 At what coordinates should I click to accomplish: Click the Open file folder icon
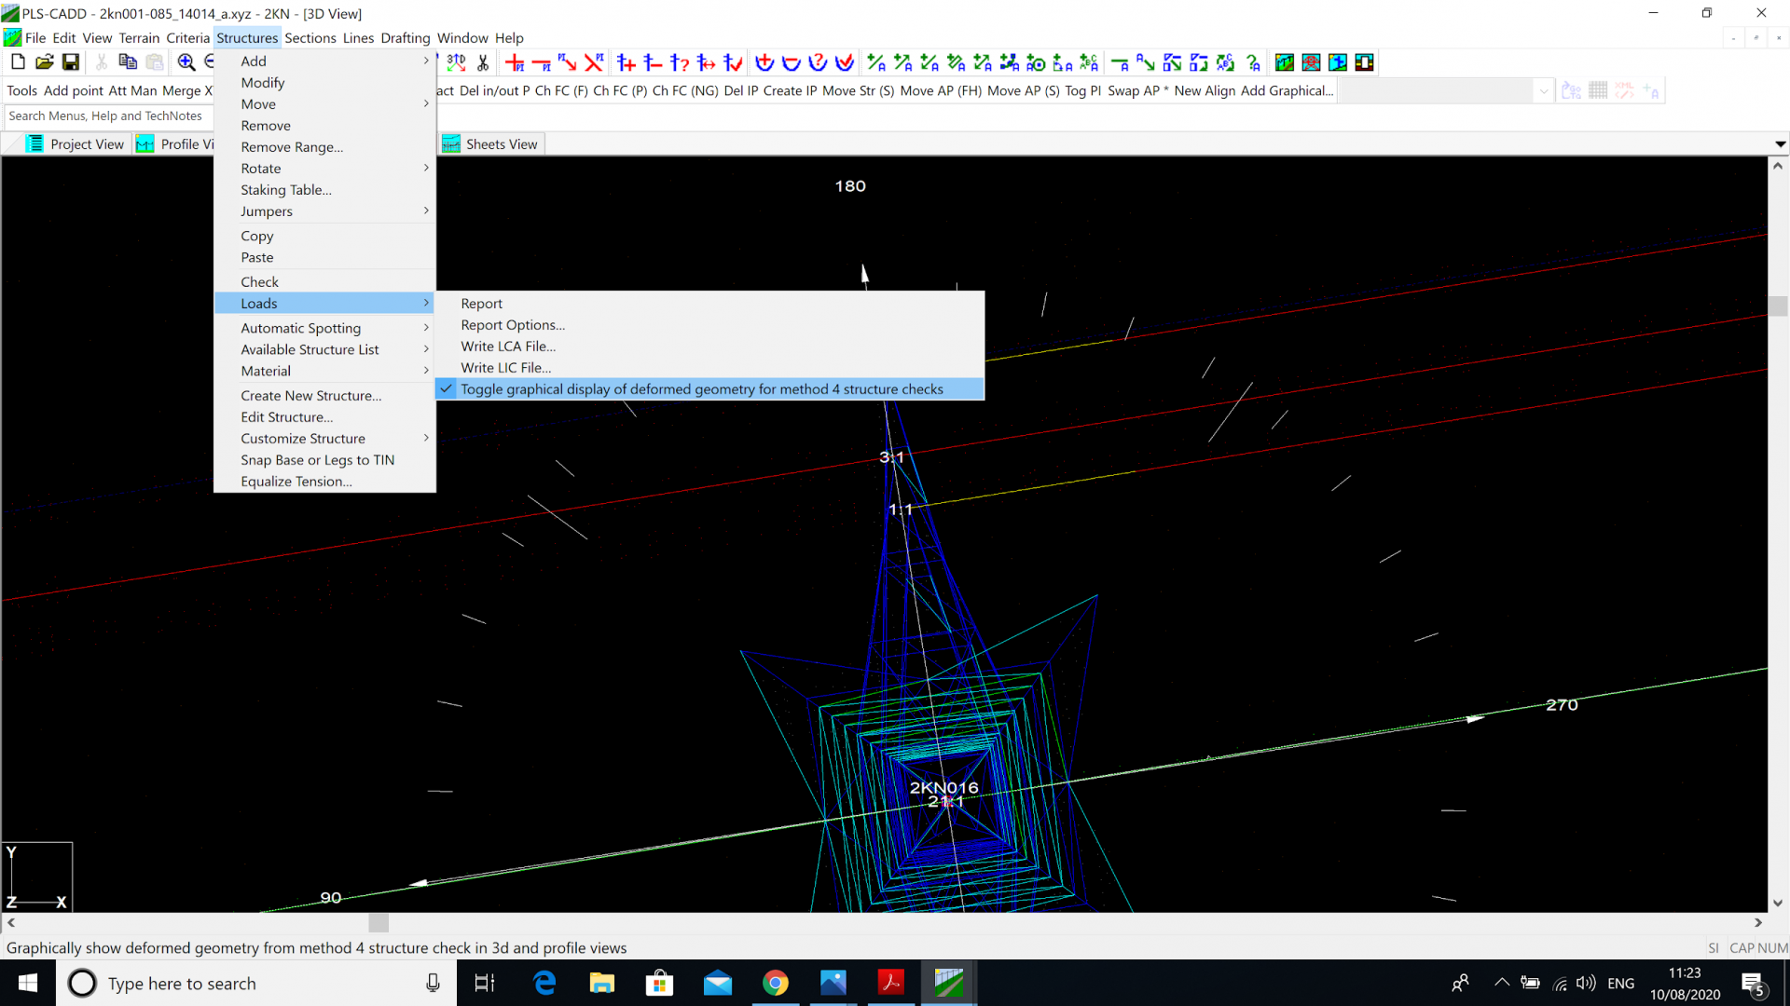(x=44, y=62)
